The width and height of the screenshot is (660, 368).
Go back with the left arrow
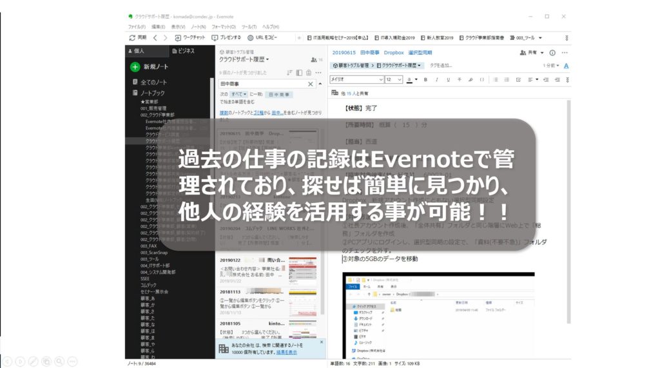[155, 38]
